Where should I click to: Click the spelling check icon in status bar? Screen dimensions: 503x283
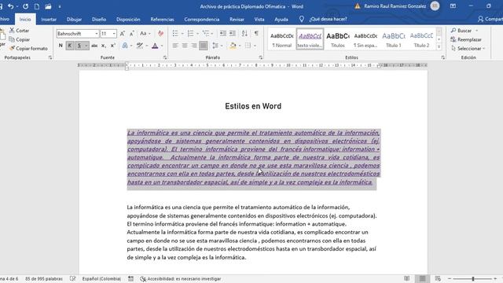pos(73,278)
